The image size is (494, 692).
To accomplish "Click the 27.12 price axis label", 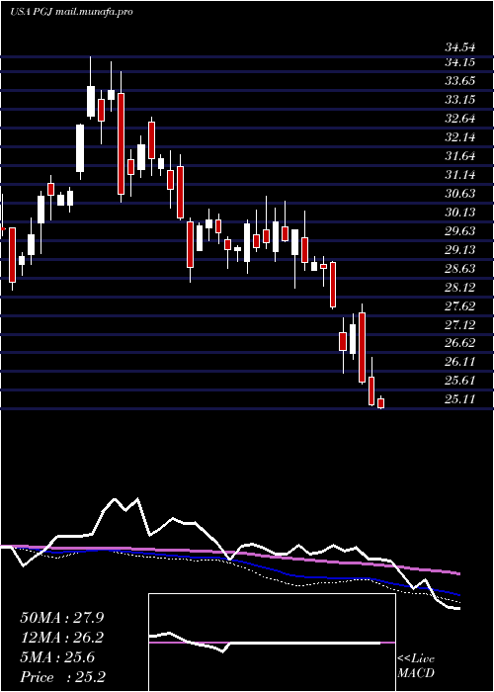I will (x=459, y=325).
